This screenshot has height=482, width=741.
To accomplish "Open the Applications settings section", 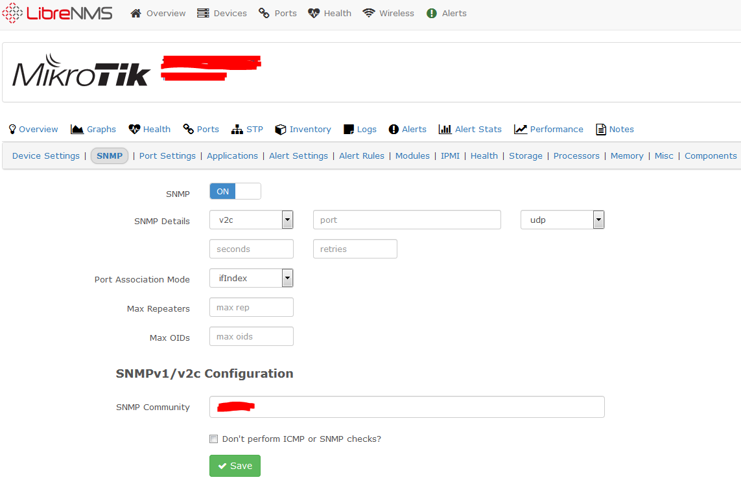I will (233, 155).
